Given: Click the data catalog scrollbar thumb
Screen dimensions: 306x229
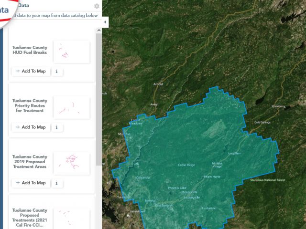Looking at the screenshot, I should (99, 100).
